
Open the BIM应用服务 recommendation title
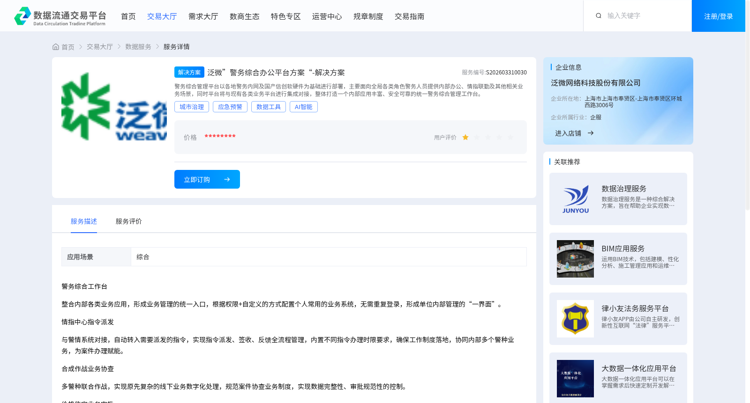623,249
